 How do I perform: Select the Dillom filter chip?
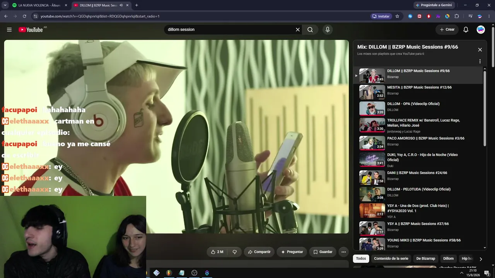click(x=448, y=259)
